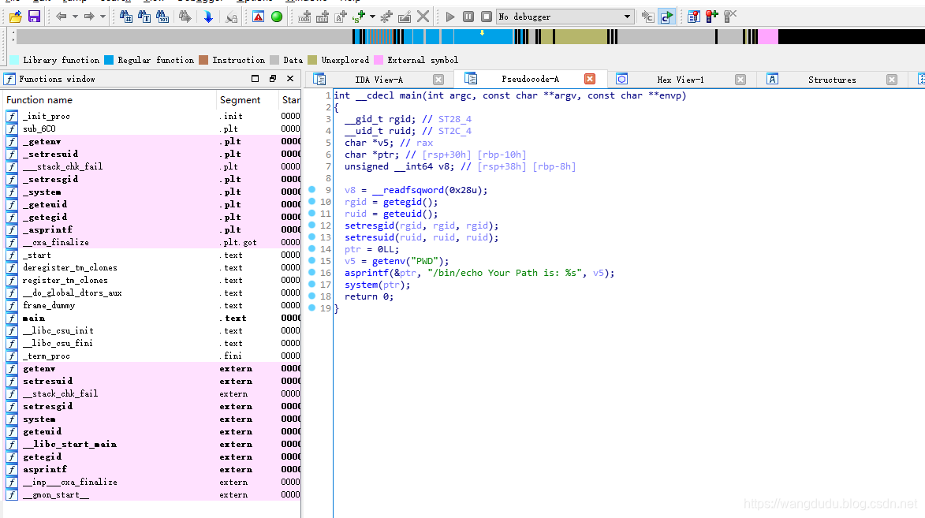The height and width of the screenshot is (518, 925).
Task: Click the Regular function color swatch
Action: (x=109, y=60)
